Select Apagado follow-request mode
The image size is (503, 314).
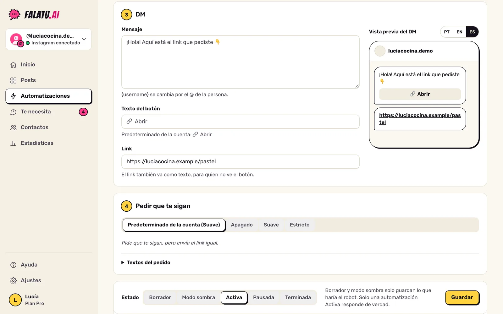pyautogui.click(x=242, y=225)
